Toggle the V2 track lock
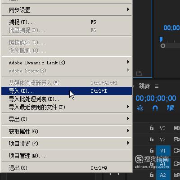Screen dimensions: 180x180 click(x=152, y=139)
